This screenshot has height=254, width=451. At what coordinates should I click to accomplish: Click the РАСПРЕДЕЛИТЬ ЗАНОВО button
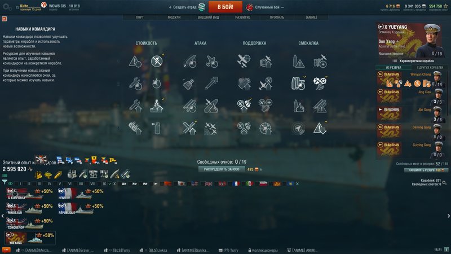pos(222,169)
